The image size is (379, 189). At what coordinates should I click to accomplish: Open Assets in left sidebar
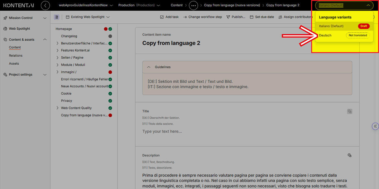pyautogui.click(x=14, y=63)
